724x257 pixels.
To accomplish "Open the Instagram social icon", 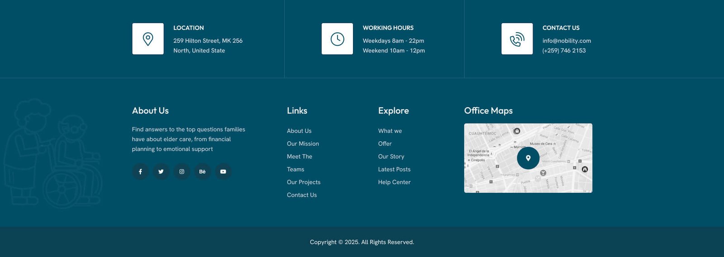I will pyautogui.click(x=182, y=171).
